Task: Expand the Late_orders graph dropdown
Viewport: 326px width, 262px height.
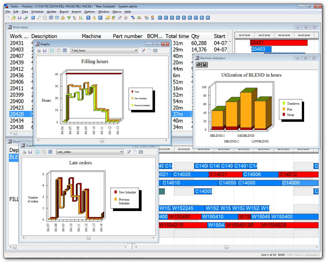Action: point(121,152)
